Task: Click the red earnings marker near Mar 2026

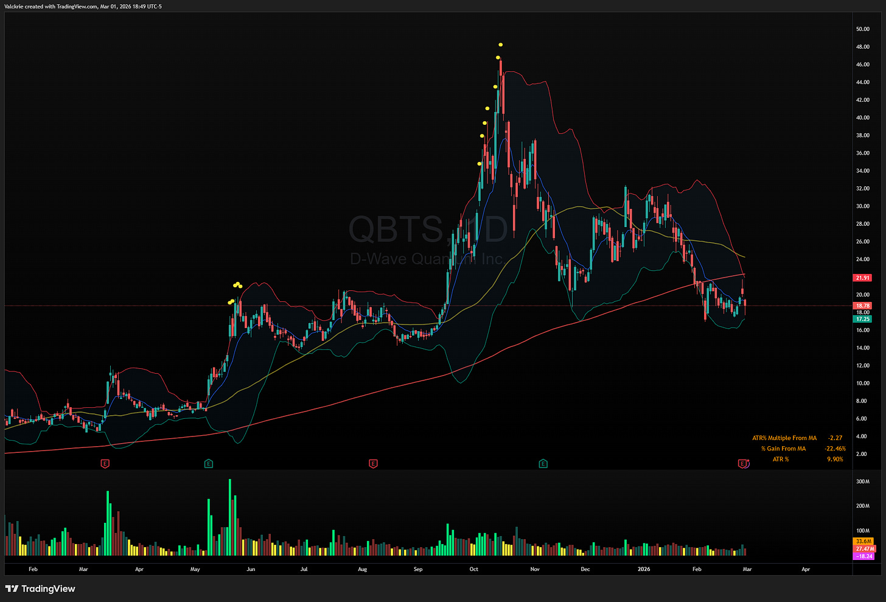Action: (742, 464)
